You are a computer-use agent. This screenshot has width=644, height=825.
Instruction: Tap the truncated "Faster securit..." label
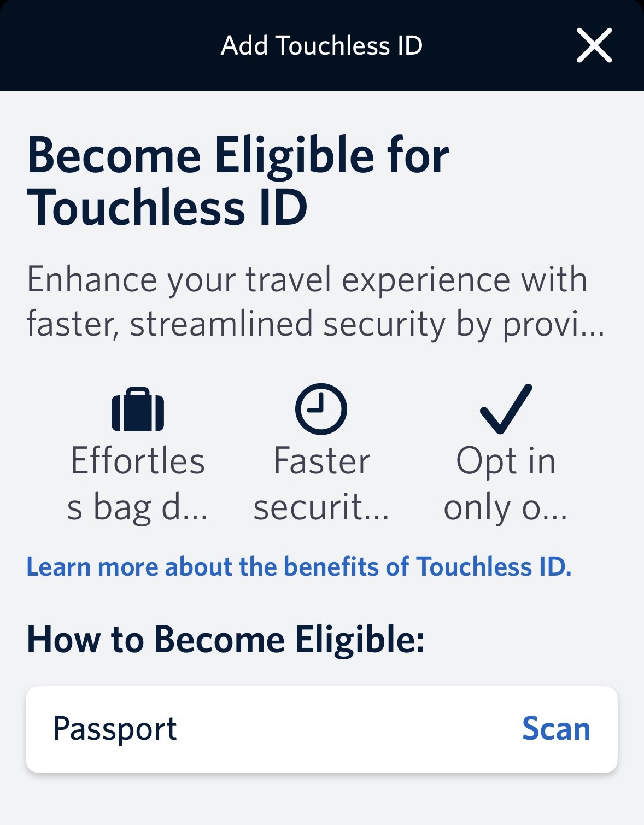[321, 484]
